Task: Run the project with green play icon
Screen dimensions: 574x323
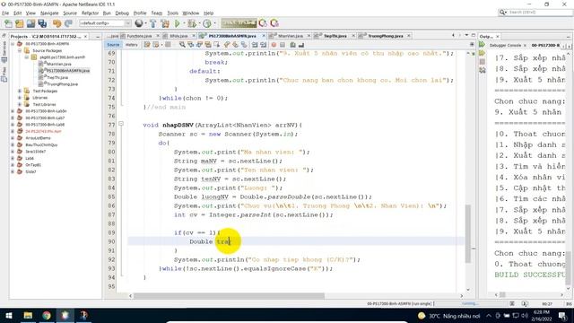Action: [178, 23]
